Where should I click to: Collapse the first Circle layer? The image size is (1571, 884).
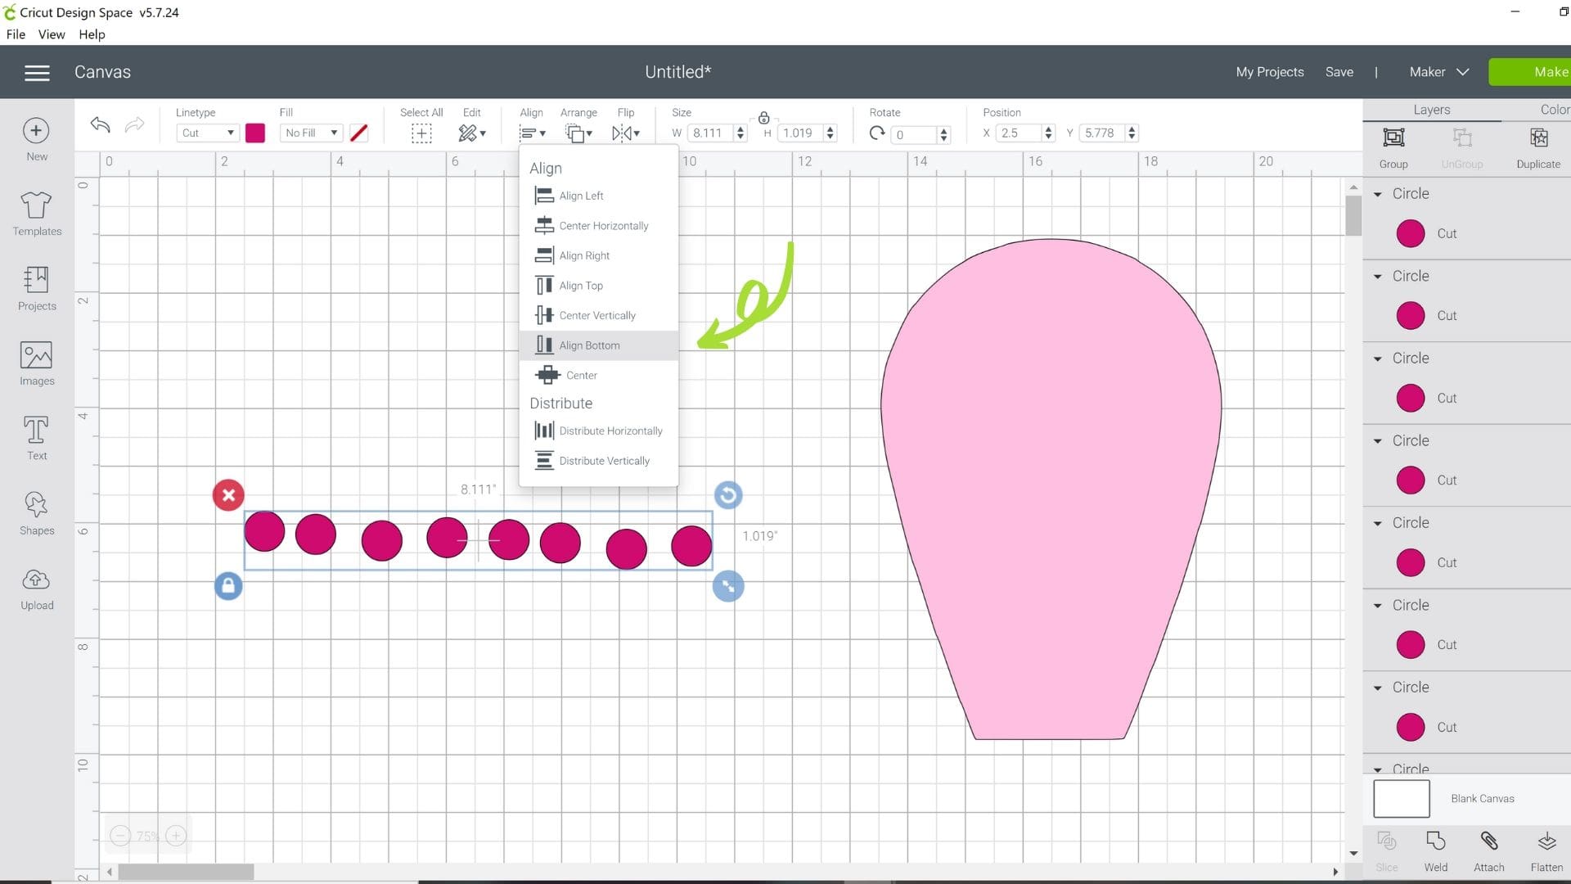coord(1377,193)
